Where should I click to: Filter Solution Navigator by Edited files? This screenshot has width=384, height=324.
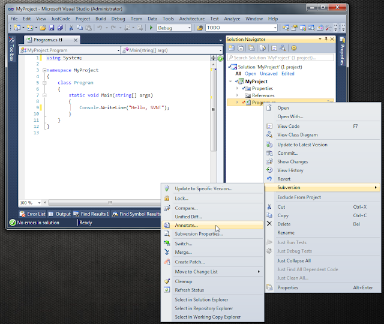(288, 74)
